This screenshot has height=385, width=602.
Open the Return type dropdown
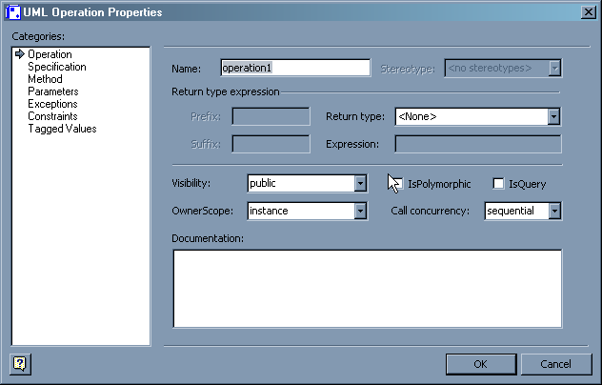tap(553, 117)
